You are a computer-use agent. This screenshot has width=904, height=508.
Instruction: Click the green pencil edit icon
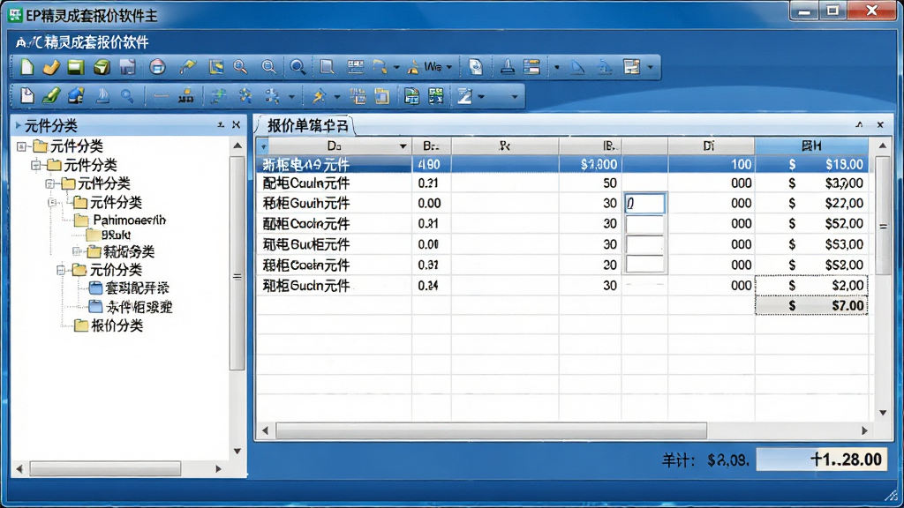point(50,95)
